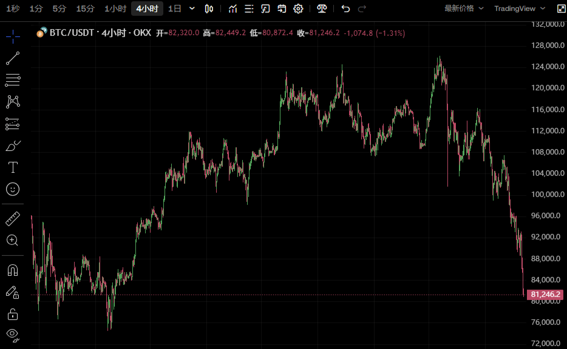Switch to the 1日 timeframe
Image resolution: width=567 pixels, height=349 pixels.
click(174, 8)
